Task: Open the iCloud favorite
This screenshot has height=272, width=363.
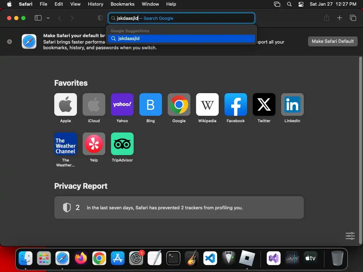Action: point(94,104)
